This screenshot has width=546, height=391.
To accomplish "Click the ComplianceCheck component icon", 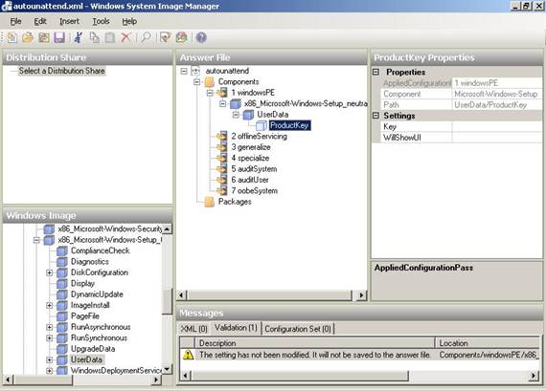I will pos(62,250).
